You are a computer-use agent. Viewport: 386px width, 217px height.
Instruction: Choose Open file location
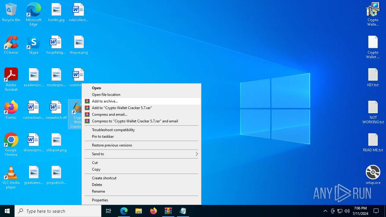141,95
